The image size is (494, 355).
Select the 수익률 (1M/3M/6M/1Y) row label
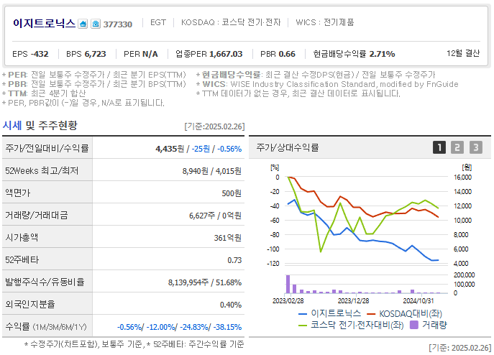(x=46, y=327)
